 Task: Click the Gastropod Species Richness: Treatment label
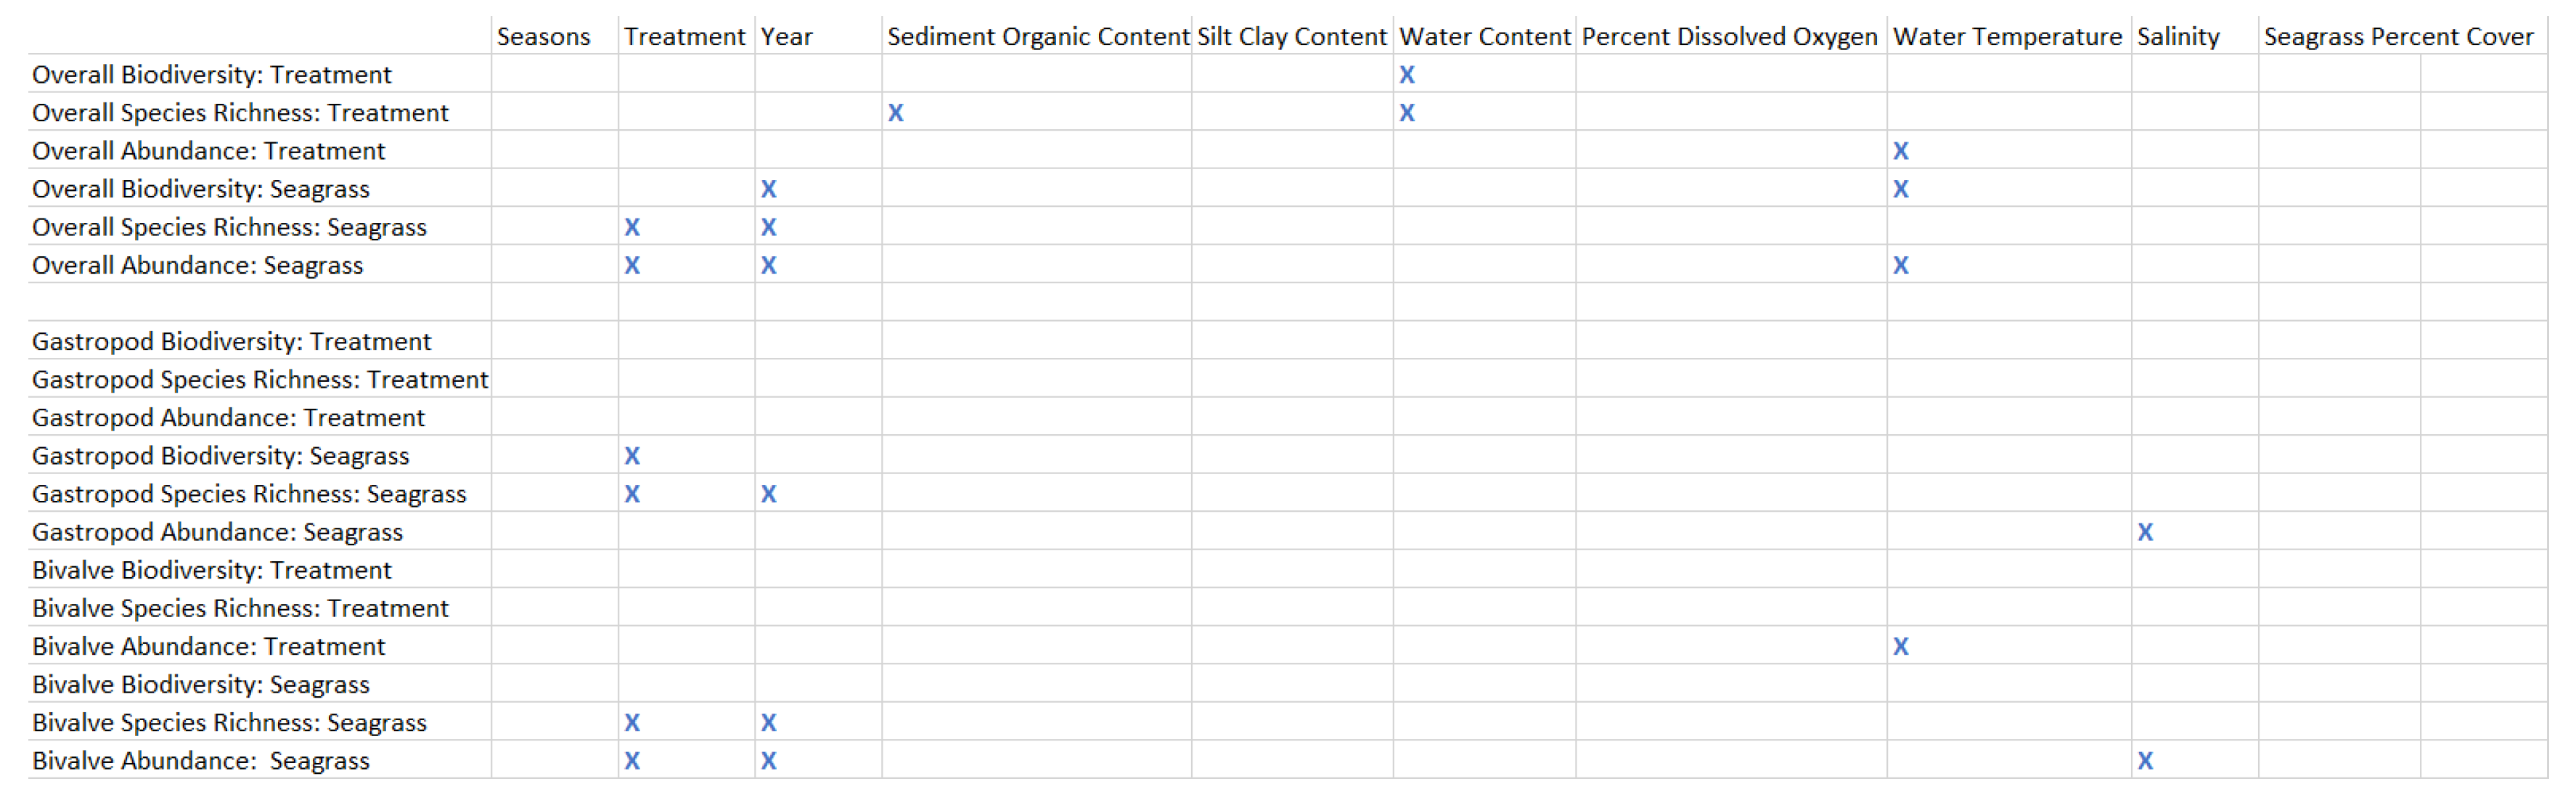point(259,380)
